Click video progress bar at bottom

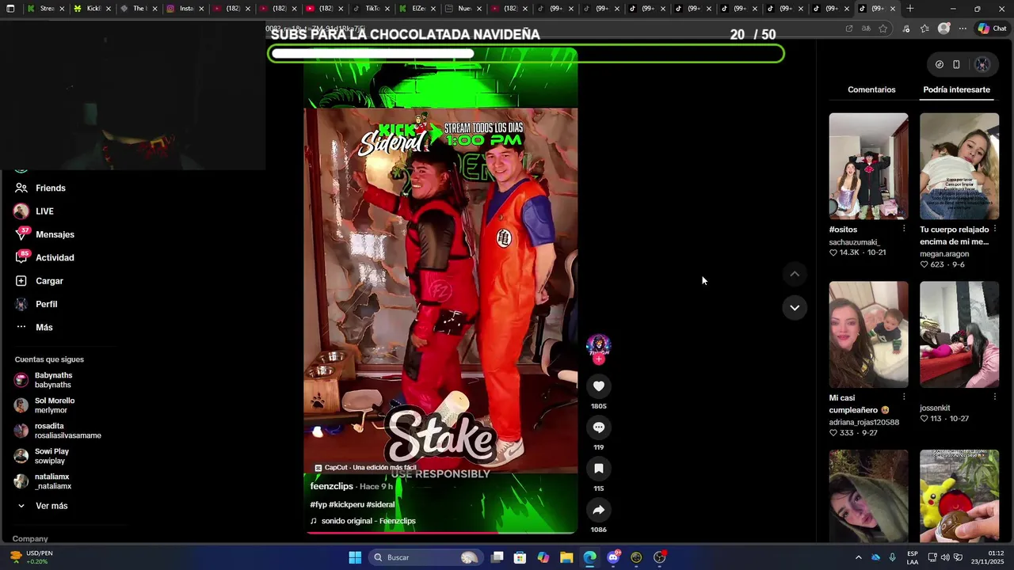point(440,533)
